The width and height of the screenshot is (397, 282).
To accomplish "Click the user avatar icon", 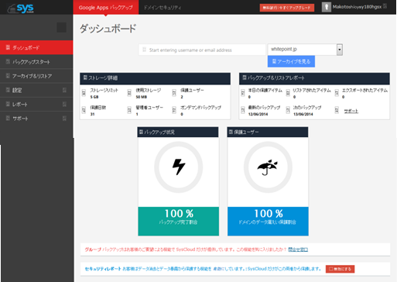I will (x=327, y=7).
